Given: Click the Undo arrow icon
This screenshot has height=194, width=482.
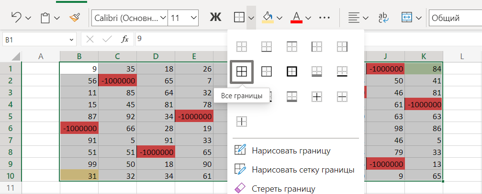Looking at the screenshot, I should coord(16,18).
